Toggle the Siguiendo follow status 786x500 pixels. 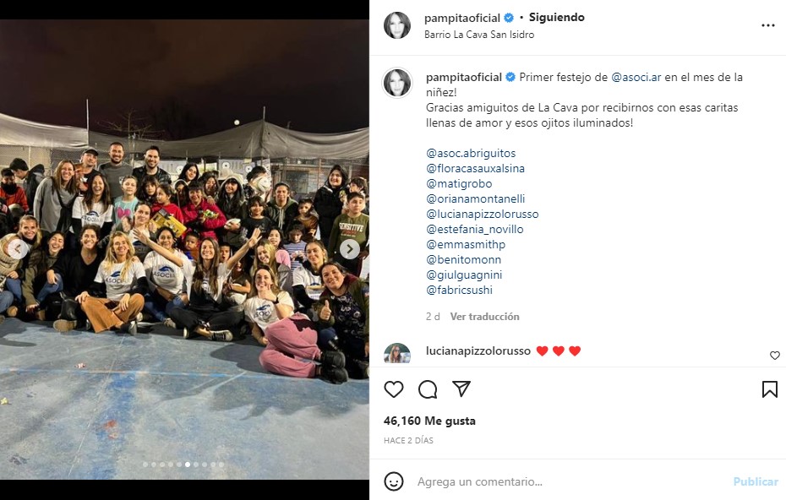(556, 18)
